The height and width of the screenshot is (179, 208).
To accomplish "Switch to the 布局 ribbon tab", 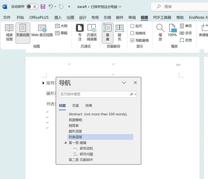I will (95, 18).
